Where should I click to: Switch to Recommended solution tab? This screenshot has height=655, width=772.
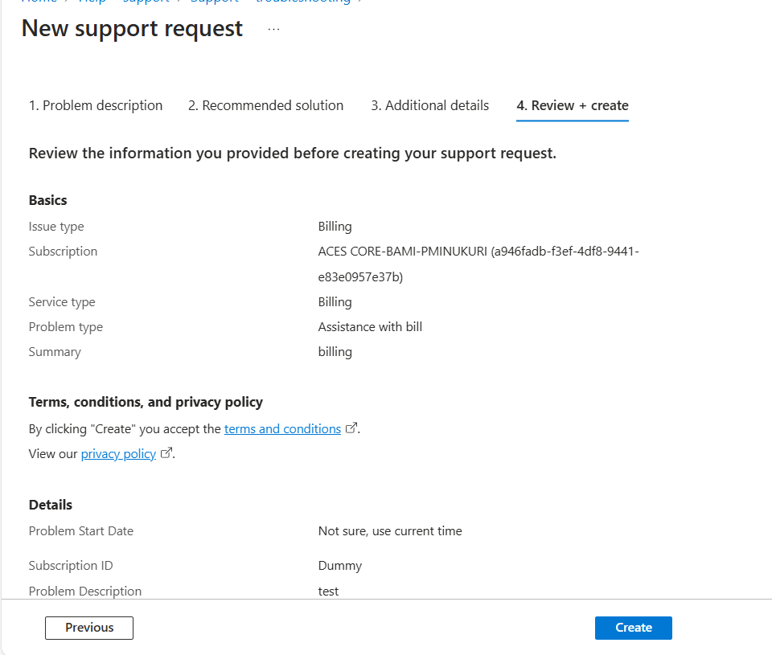click(266, 105)
